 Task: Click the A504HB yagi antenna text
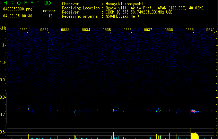122,16
